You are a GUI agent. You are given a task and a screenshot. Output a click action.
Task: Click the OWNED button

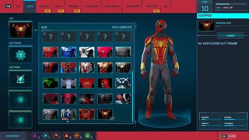(x=230, y=35)
